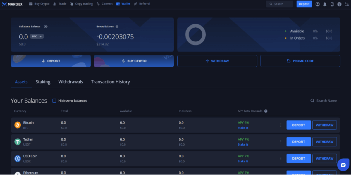Open USD Coin row options menu
Image resolution: width=351 pixels, height=175 pixels.
(x=281, y=158)
